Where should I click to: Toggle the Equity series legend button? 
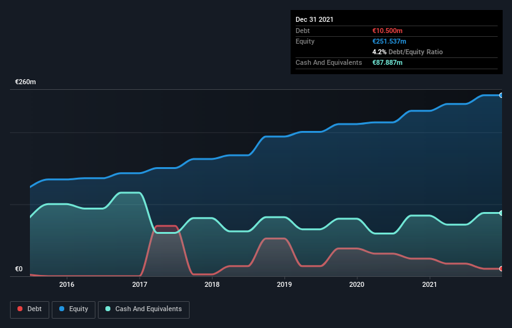pos(74,309)
